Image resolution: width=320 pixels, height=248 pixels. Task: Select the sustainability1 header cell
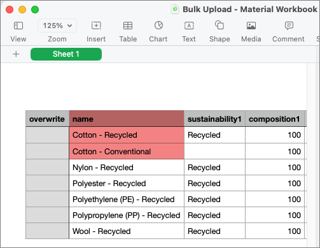[214, 119]
